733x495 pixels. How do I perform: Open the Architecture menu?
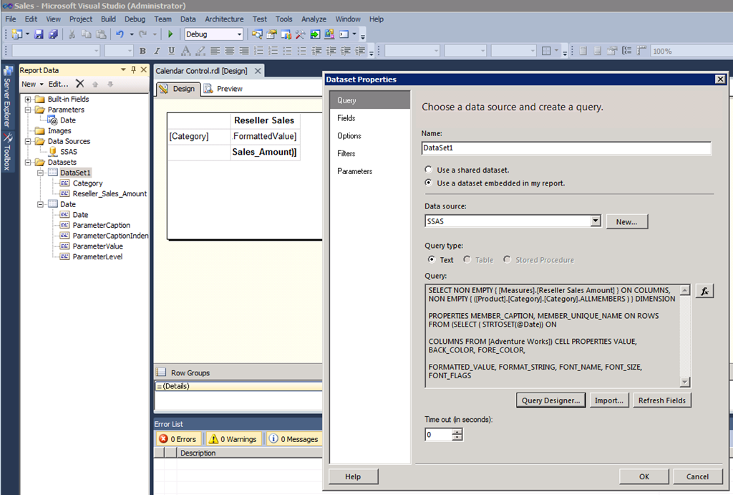coord(224,19)
